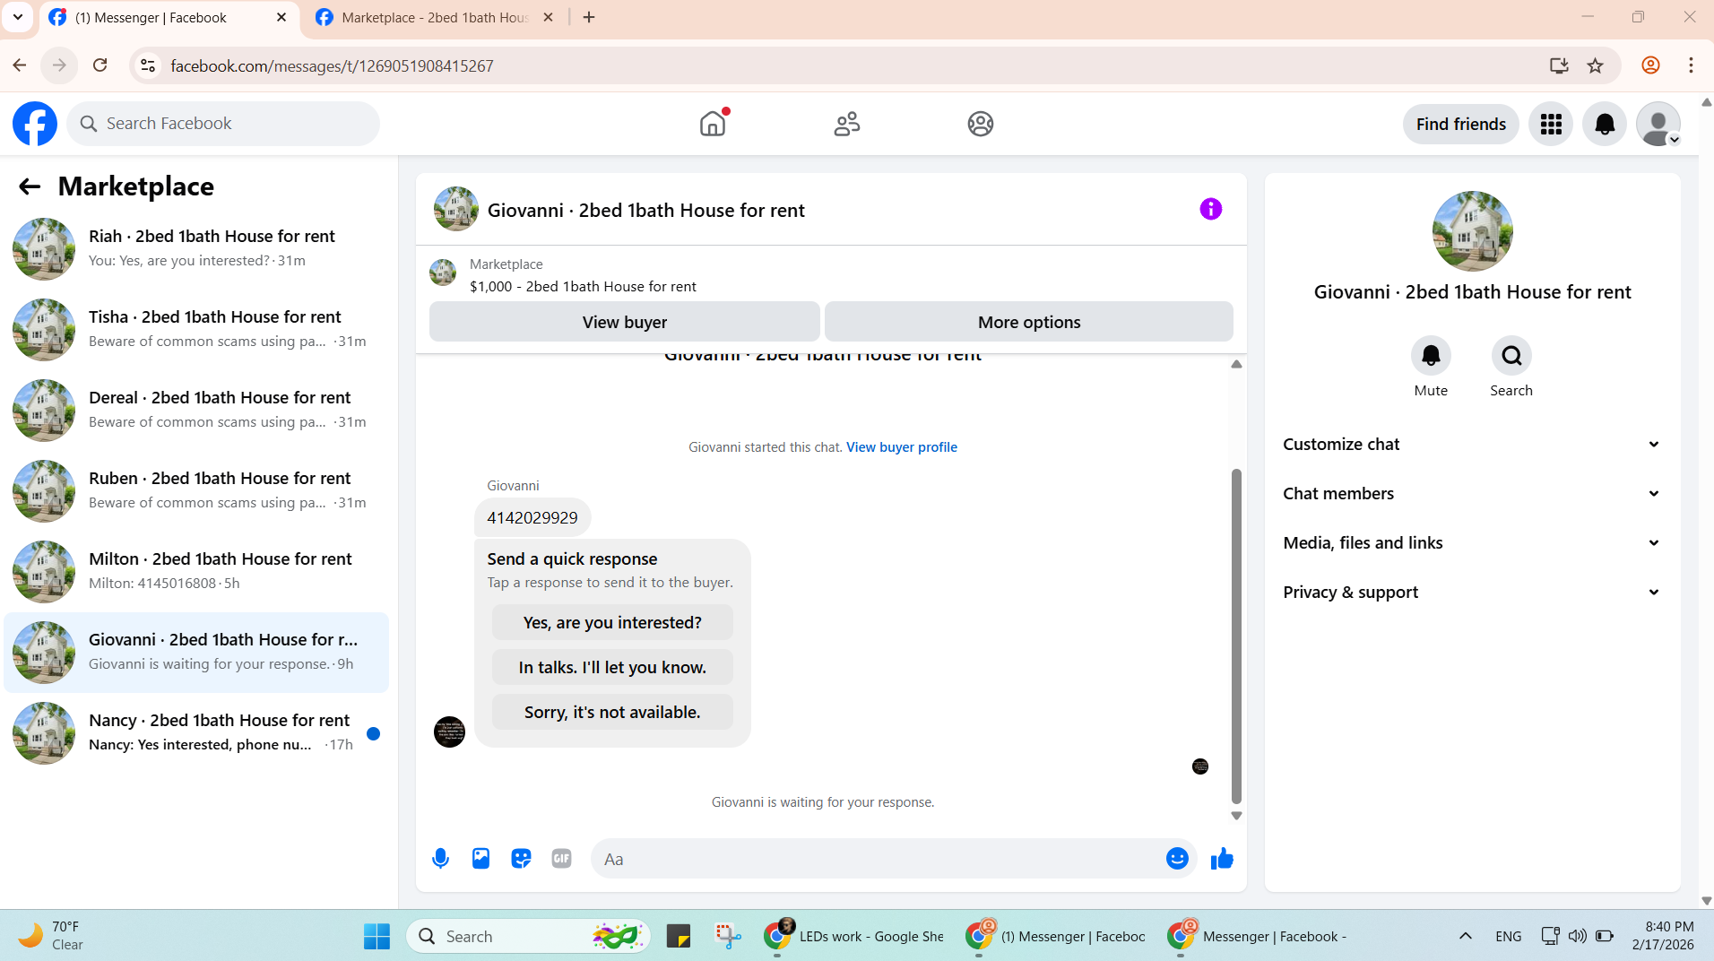Viewport: 1714px width, 961px height.
Task: Click the More options button
Action: [1029, 322]
